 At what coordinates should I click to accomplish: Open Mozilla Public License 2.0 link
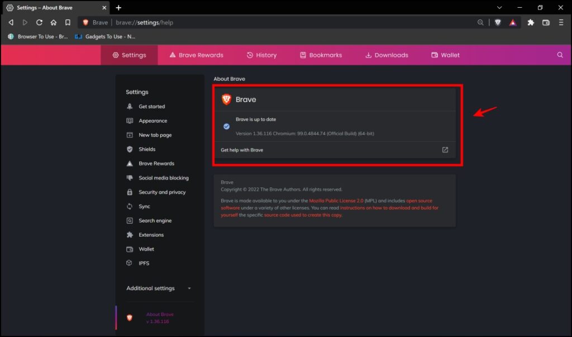point(336,201)
